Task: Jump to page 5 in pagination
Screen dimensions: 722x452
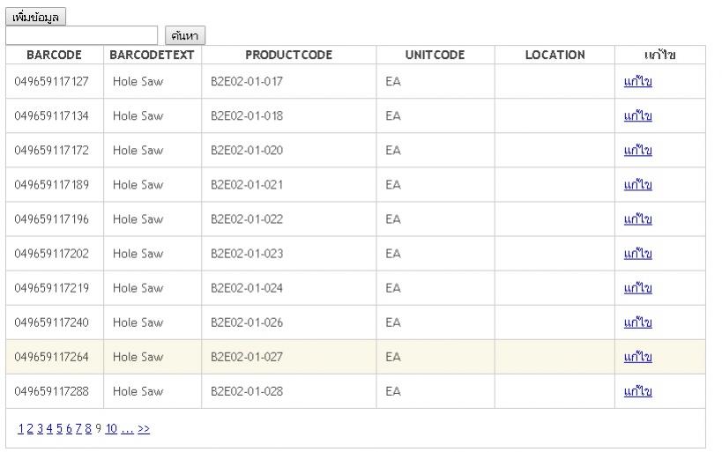Action: [57, 429]
